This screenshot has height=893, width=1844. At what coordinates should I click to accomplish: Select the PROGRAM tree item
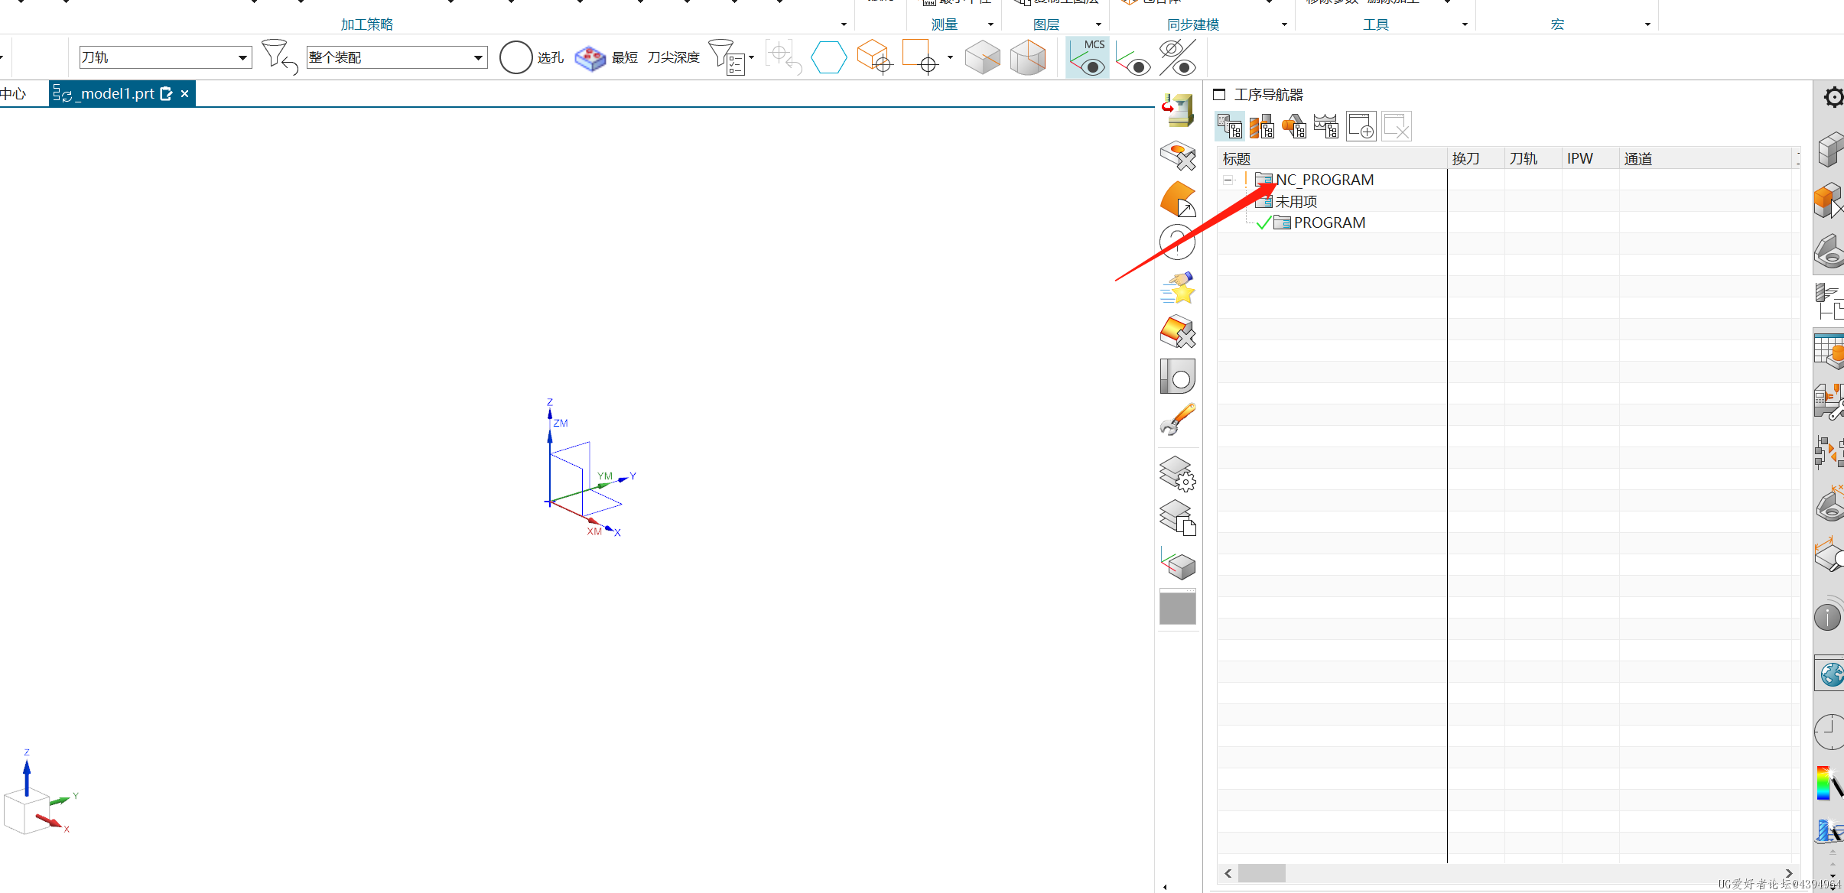coord(1329,222)
